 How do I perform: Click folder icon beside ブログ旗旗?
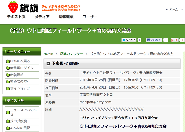coord(8,121)
